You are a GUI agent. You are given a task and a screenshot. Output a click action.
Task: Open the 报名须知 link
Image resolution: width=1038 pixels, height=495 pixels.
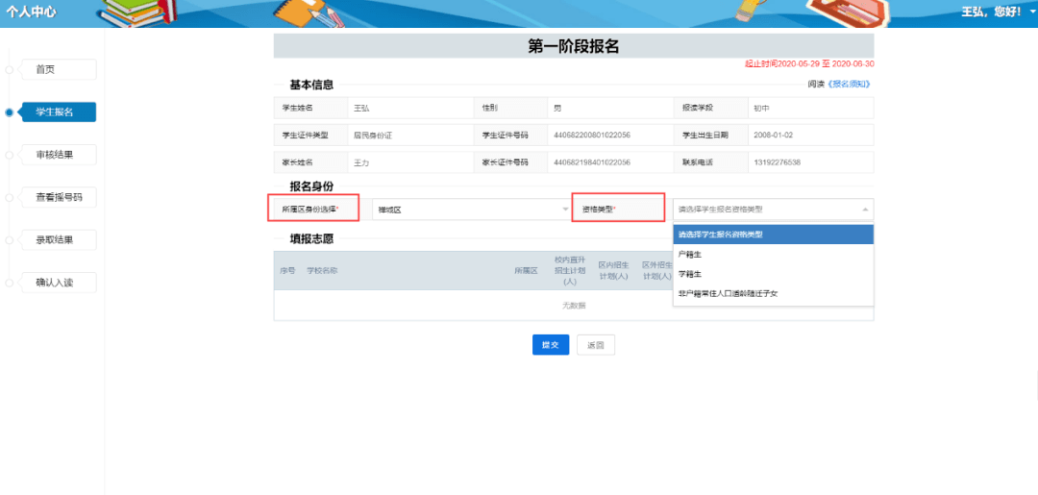849,85
